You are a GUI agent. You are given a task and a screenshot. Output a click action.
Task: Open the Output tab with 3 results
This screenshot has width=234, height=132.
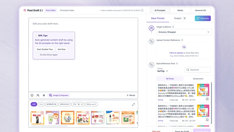180,18
